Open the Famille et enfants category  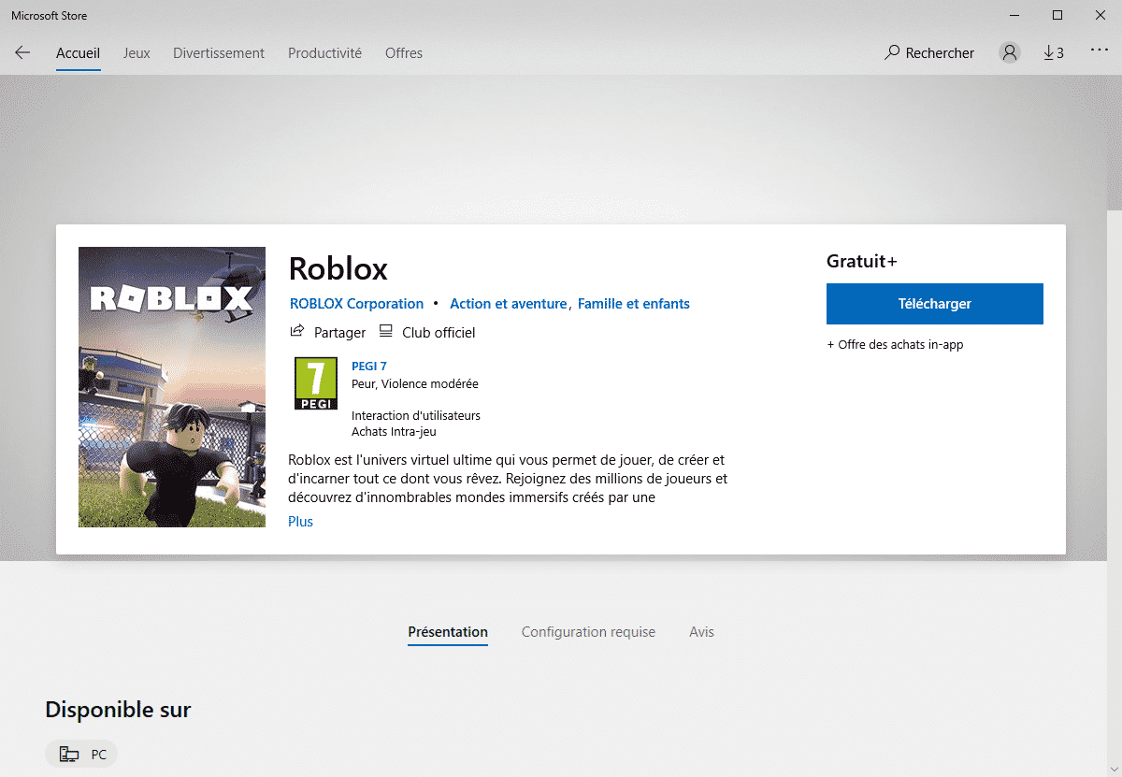[634, 304]
